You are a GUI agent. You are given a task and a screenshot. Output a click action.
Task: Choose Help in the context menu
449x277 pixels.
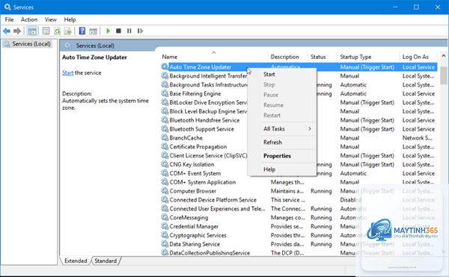[282, 169]
